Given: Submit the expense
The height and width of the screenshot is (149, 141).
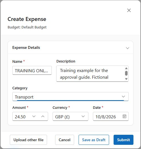Looking at the screenshot, I should pyautogui.click(x=123, y=140).
